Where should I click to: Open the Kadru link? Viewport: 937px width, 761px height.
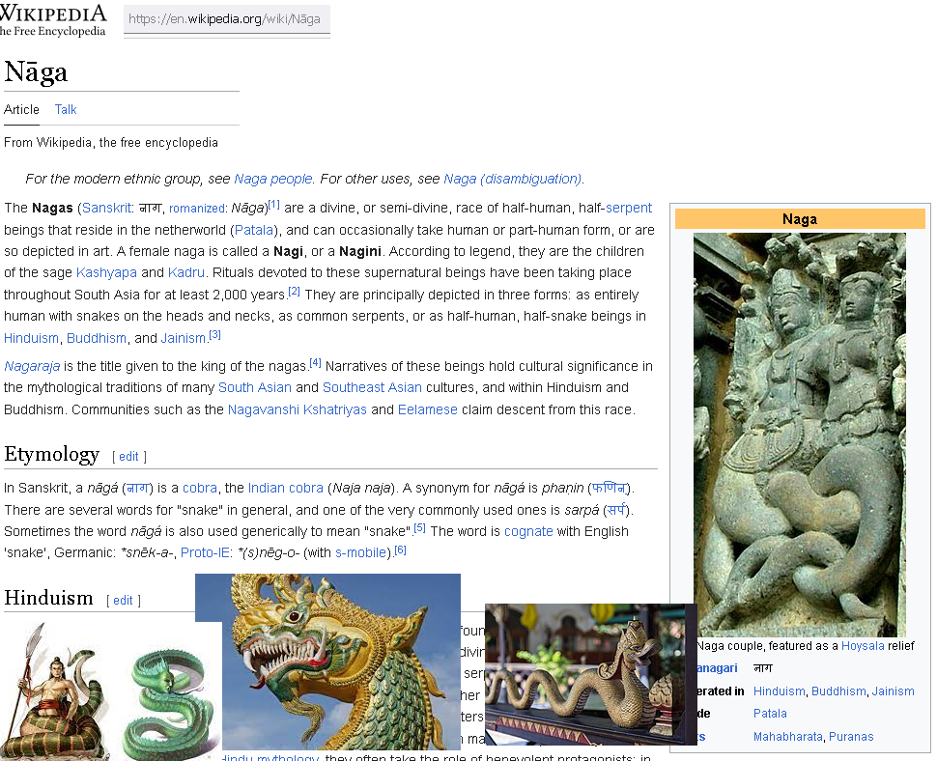[x=186, y=273]
